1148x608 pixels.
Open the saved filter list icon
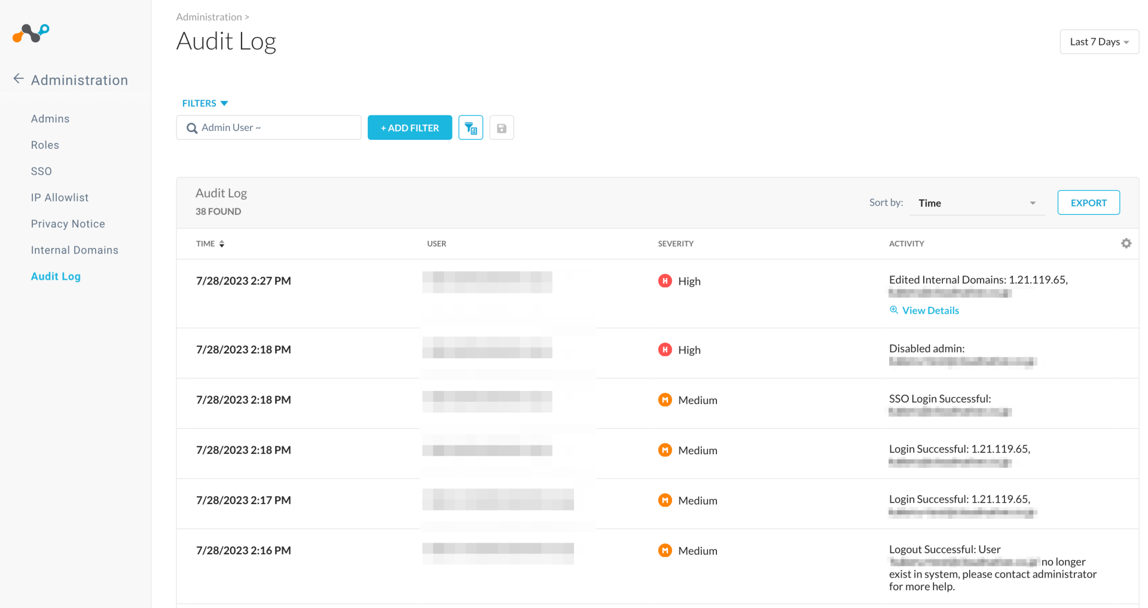pyautogui.click(x=471, y=128)
